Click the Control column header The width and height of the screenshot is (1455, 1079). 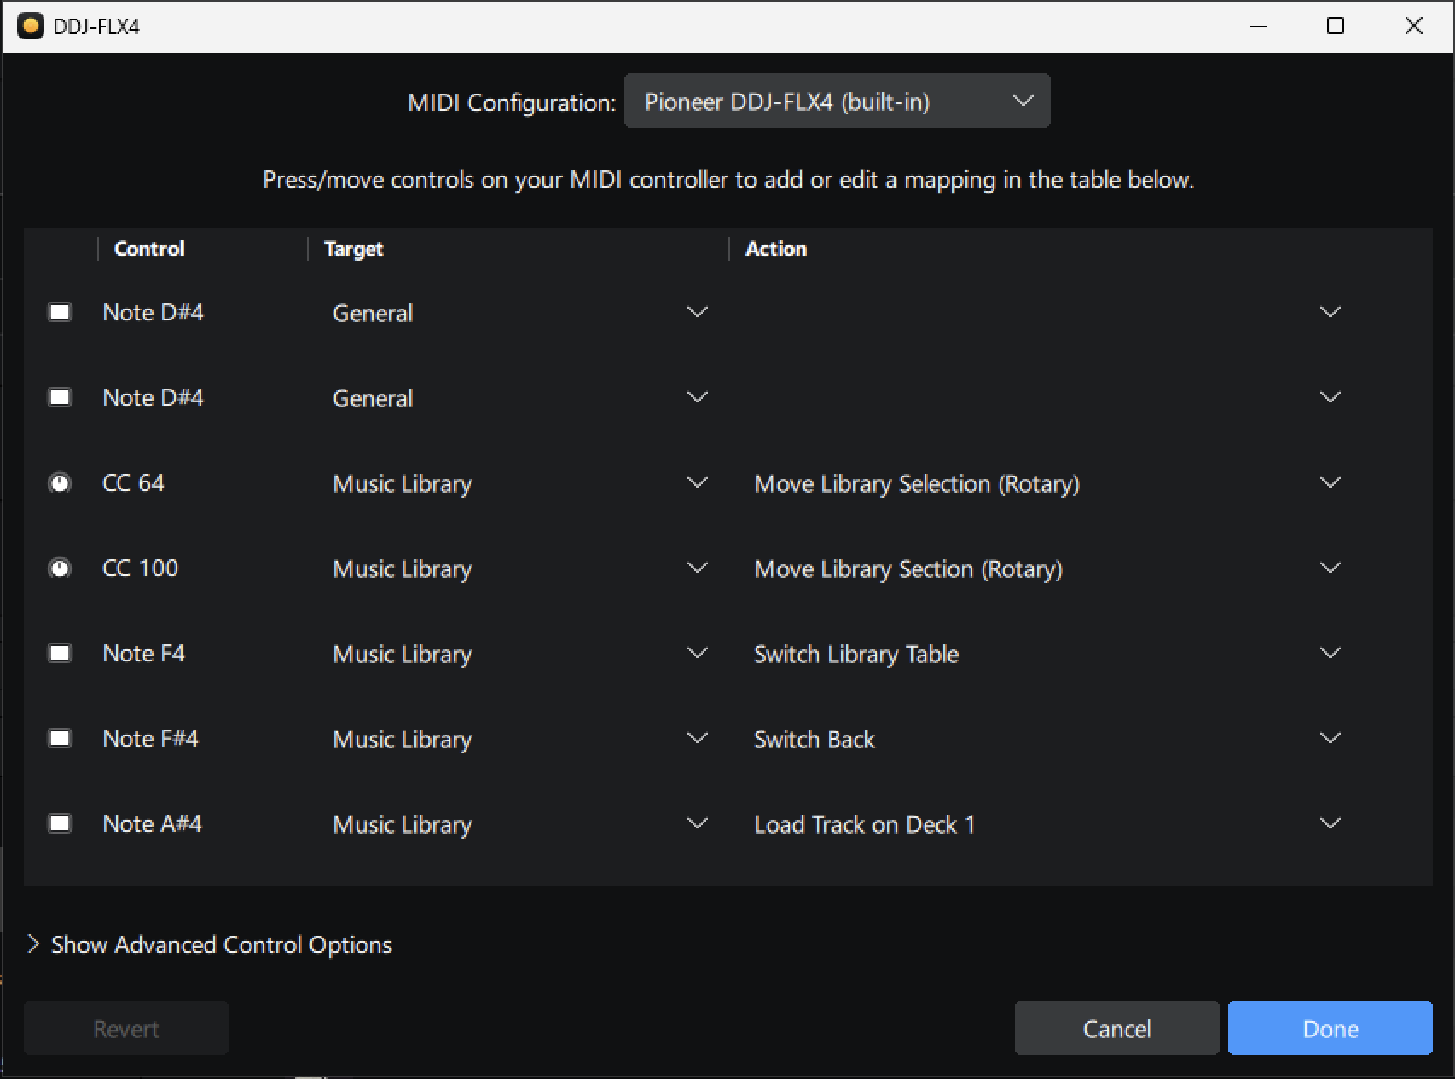(x=148, y=248)
